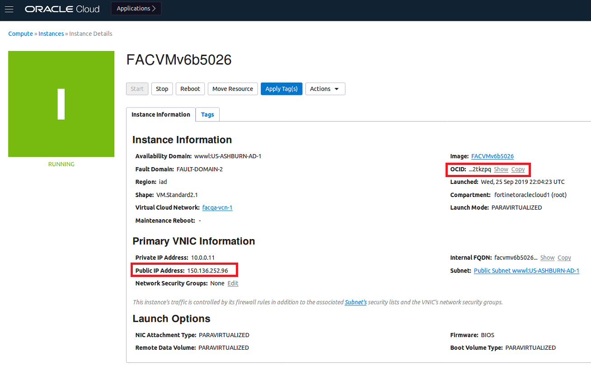This screenshot has width=591, height=366.
Task: Open the Actions dropdown
Action: (325, 89)
